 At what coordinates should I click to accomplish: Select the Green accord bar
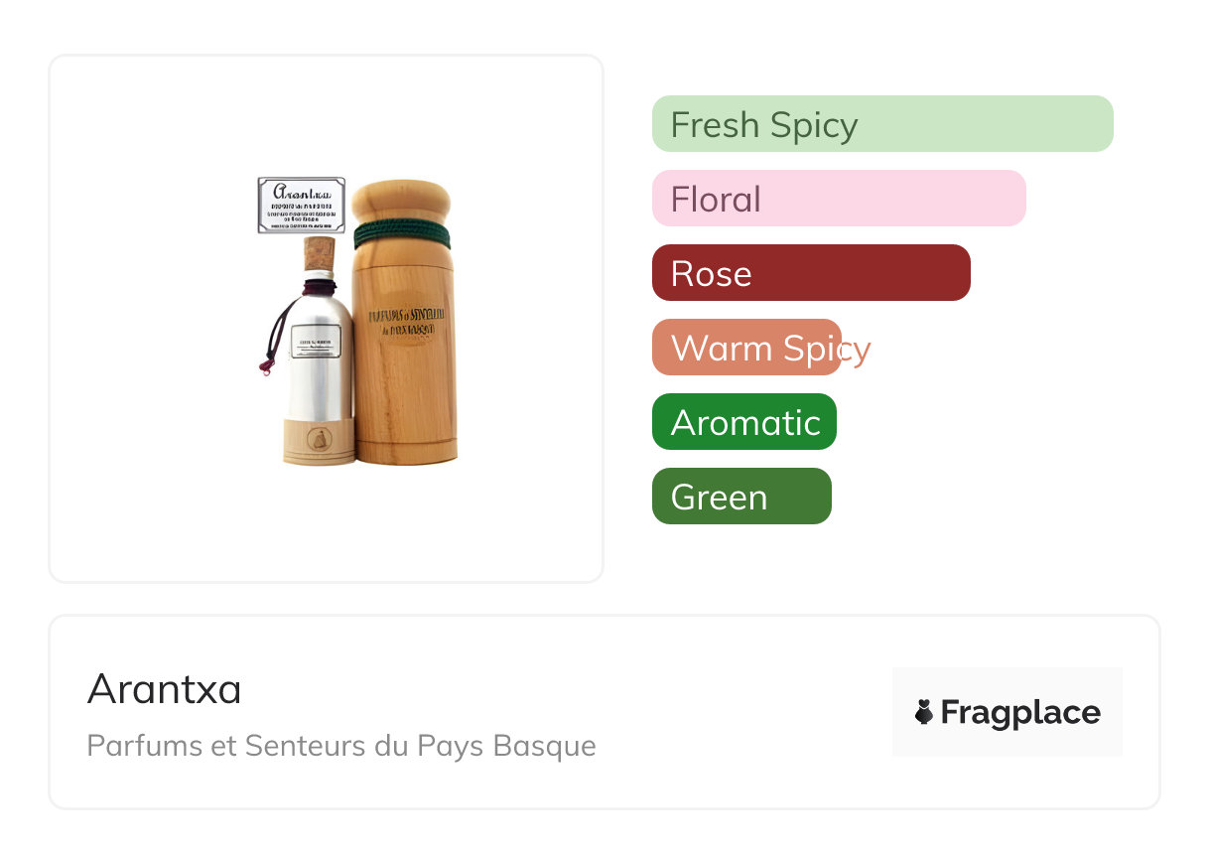coord(740,497)
